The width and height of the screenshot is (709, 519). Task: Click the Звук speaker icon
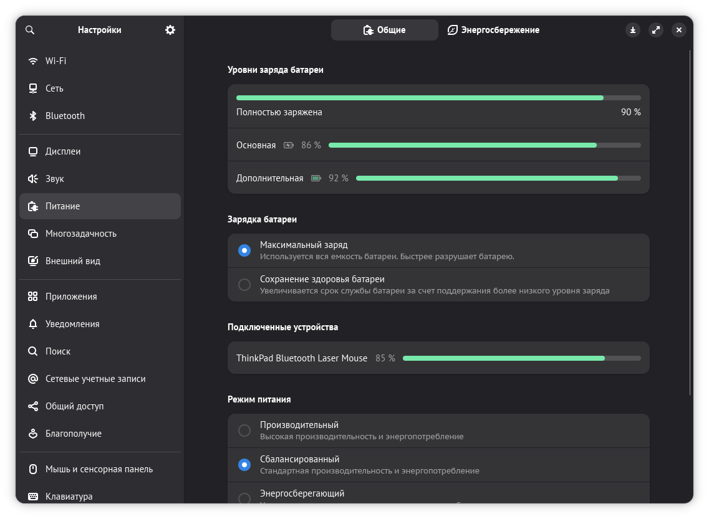tap(33, 179)
